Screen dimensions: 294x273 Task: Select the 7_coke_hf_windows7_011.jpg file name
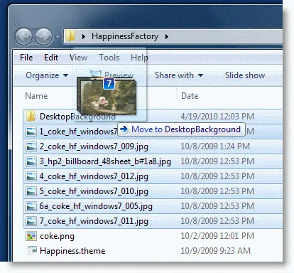pos(94,221)
